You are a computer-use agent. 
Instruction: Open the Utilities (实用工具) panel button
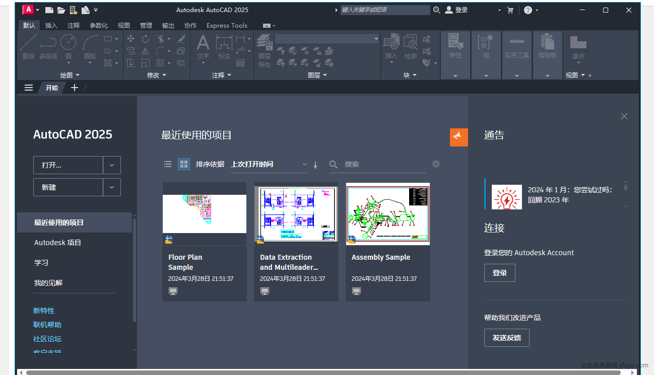pos(517,54)
